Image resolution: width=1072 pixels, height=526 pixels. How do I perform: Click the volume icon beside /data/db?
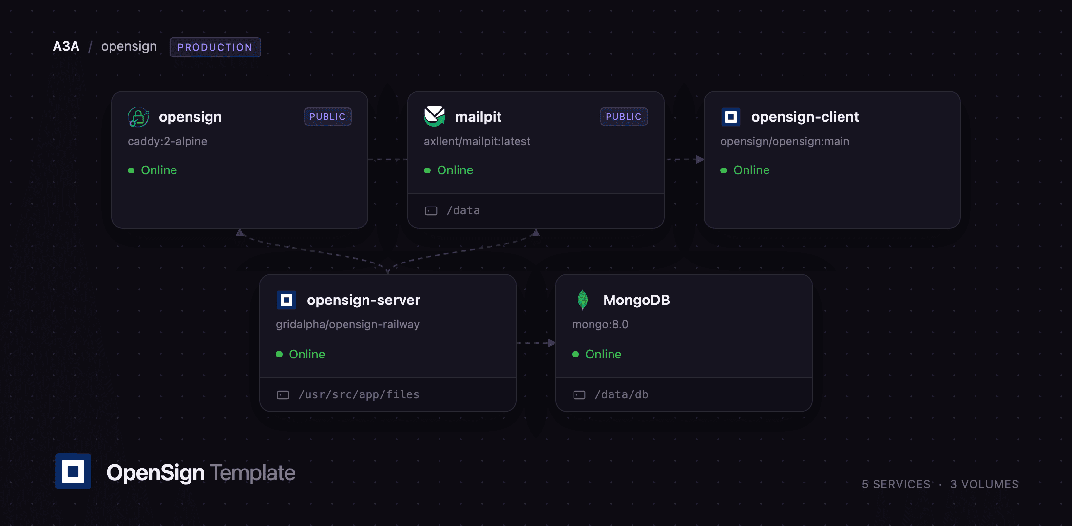point(579,395)
